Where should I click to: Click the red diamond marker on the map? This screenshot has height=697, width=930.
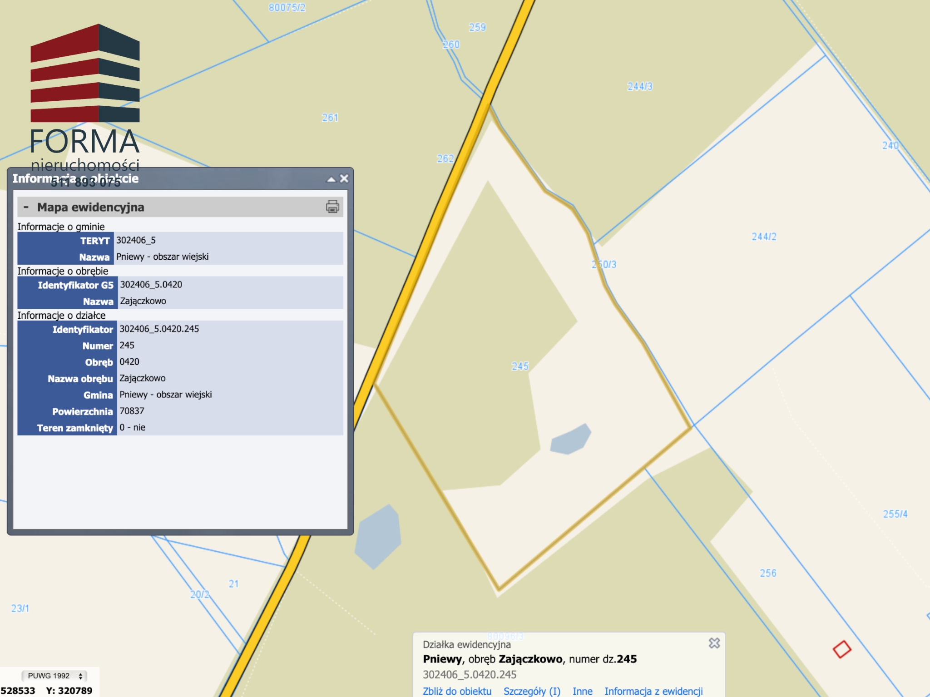pyautogui.click(x=841, y=649)
